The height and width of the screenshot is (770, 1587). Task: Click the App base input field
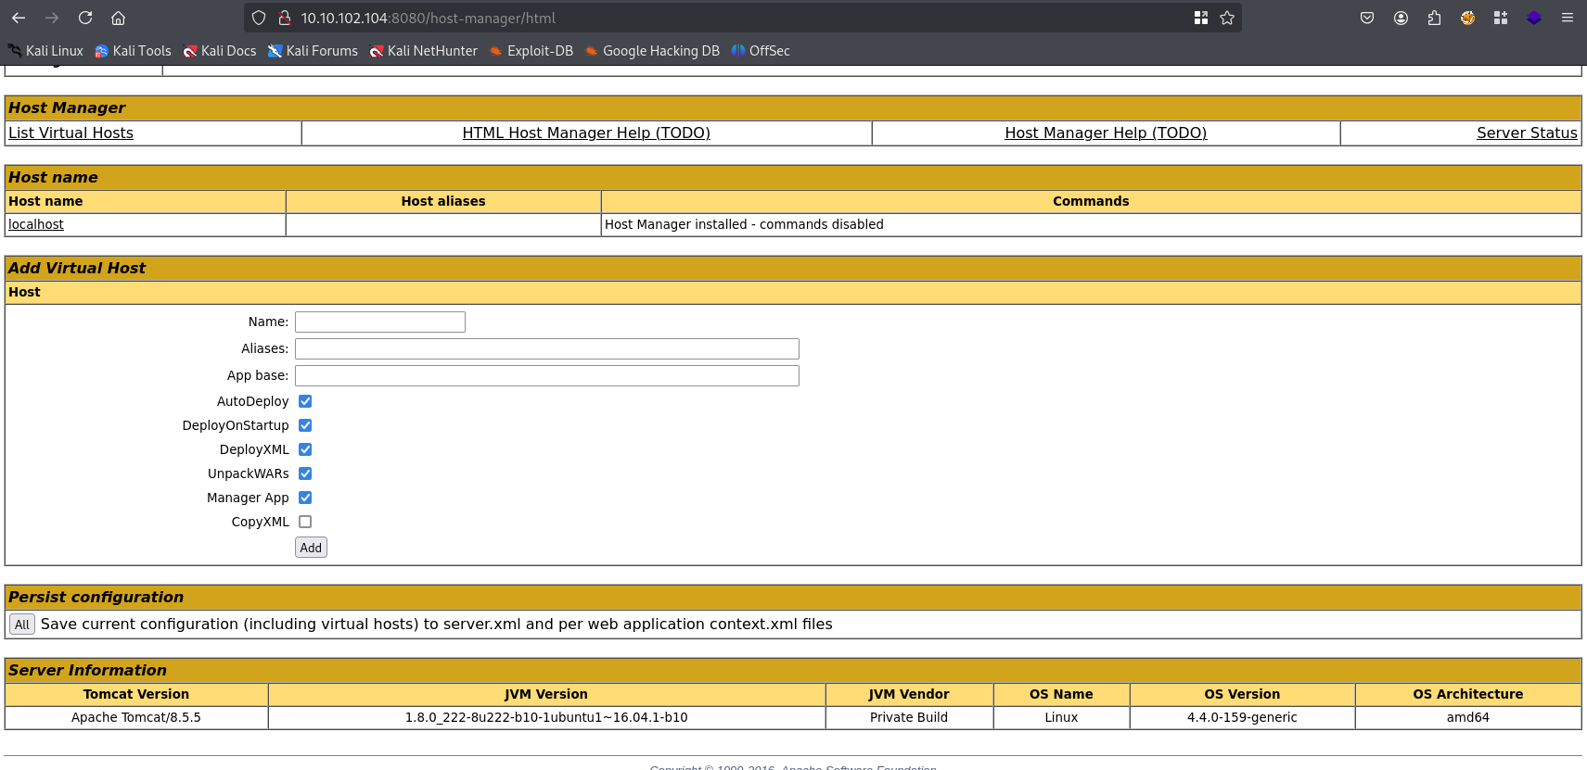click(547, 375)
